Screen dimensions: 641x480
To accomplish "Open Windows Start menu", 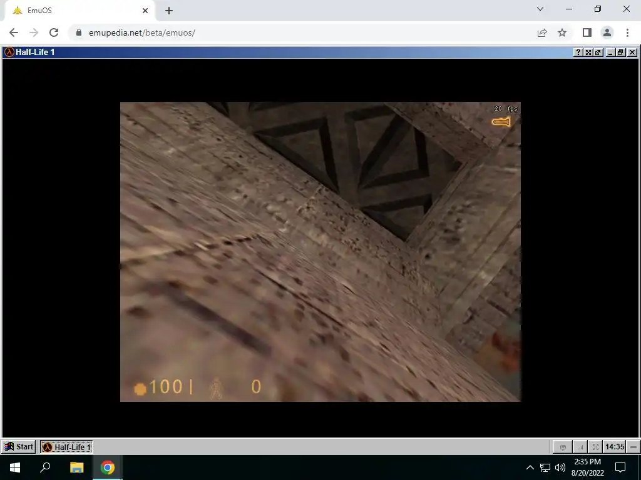I will 15,467.
